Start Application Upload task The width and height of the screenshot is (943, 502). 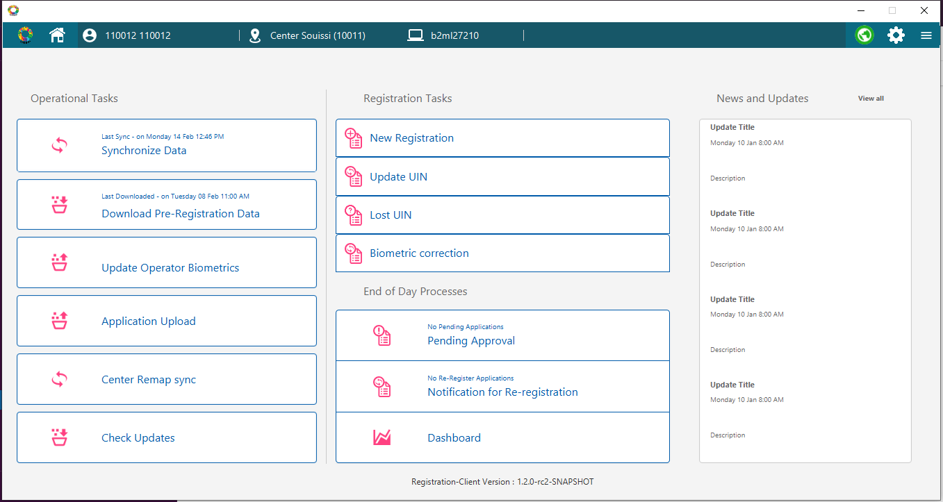[x=149, y=321]
